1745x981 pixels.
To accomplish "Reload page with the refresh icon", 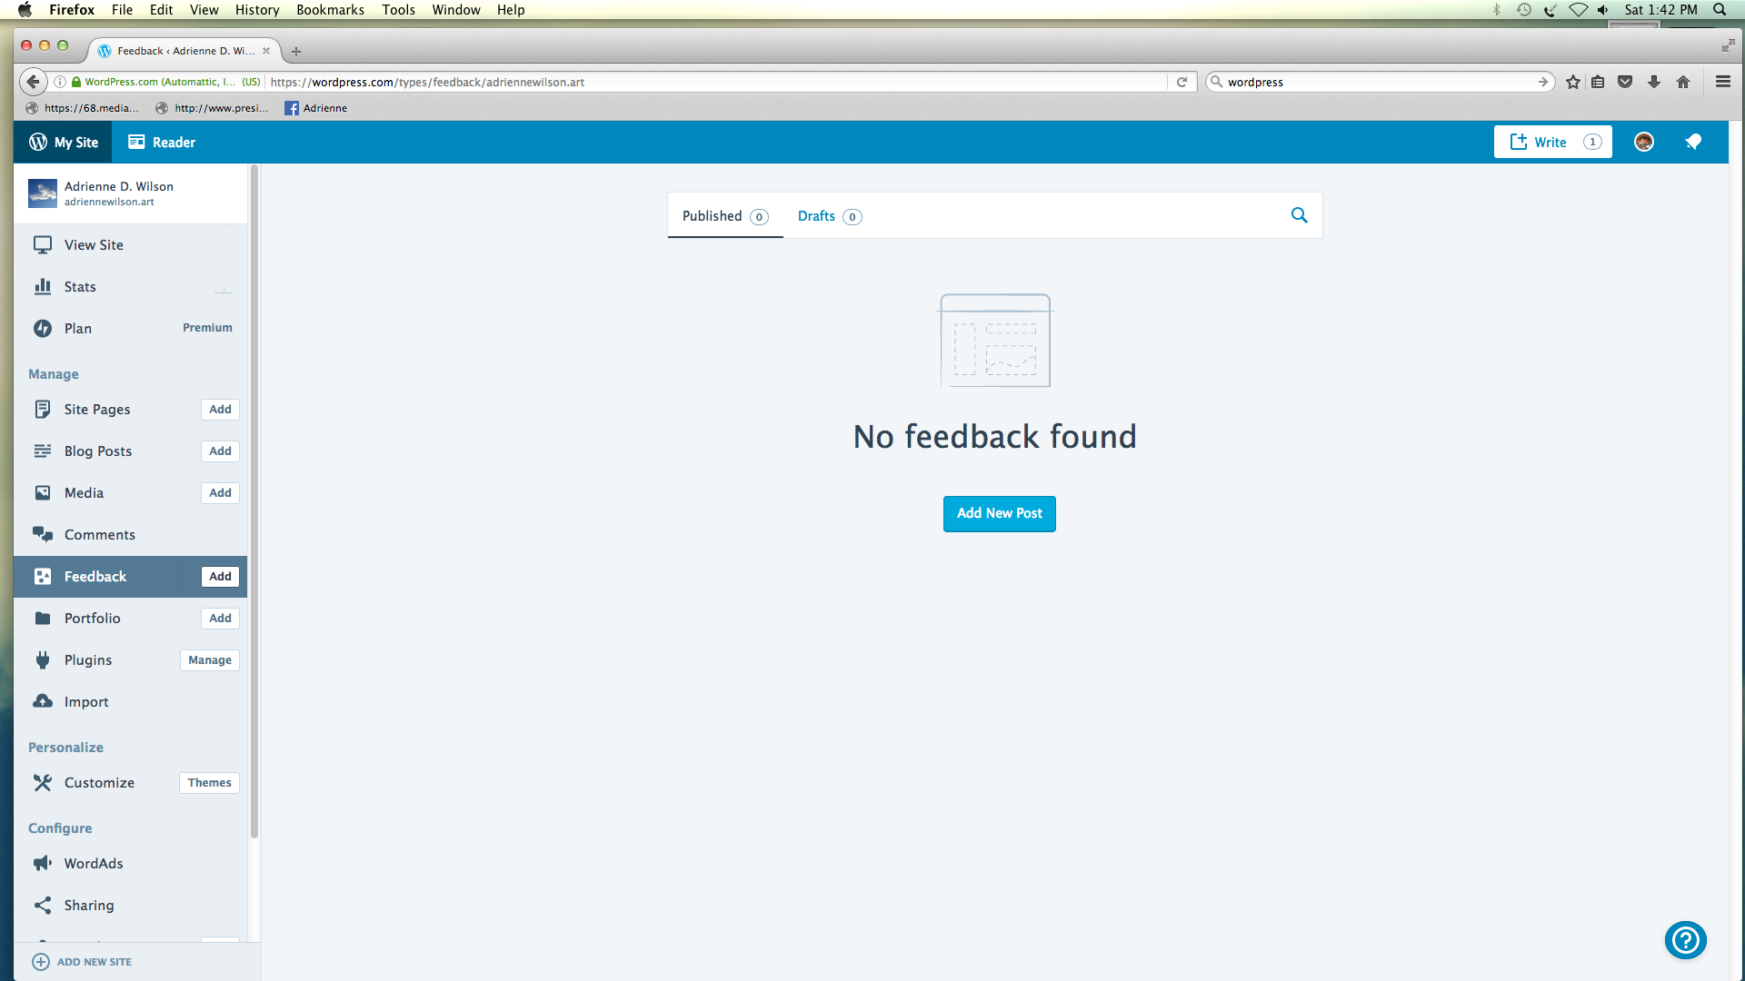I will point(1182,82).
